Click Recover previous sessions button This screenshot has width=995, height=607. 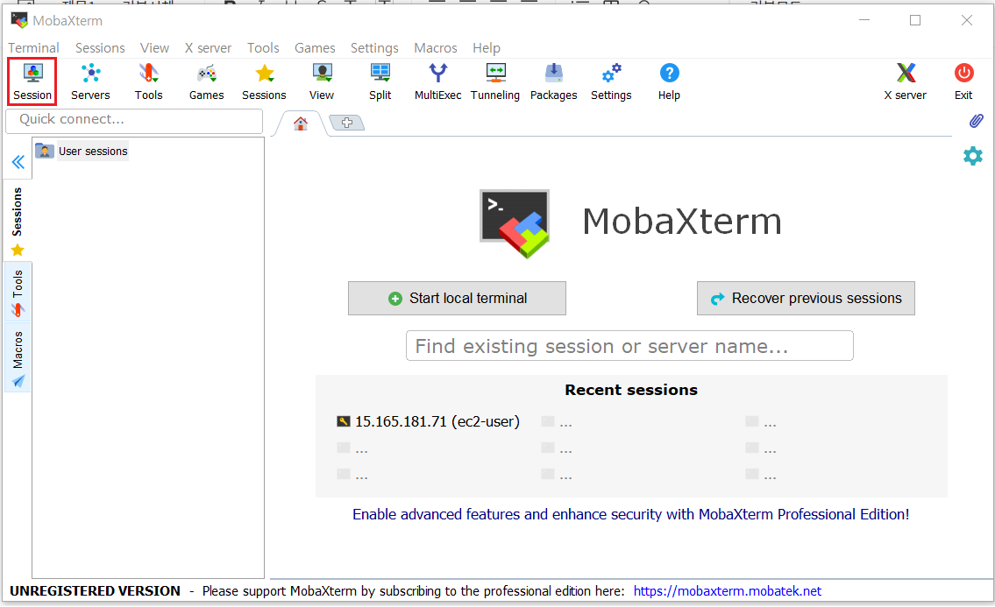806,298
